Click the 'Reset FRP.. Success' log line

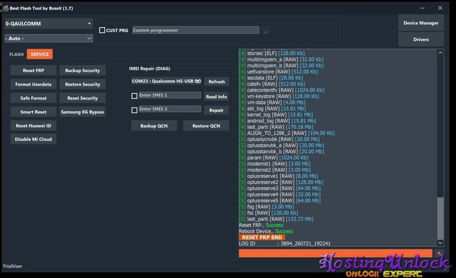click(x=261, y=225)
